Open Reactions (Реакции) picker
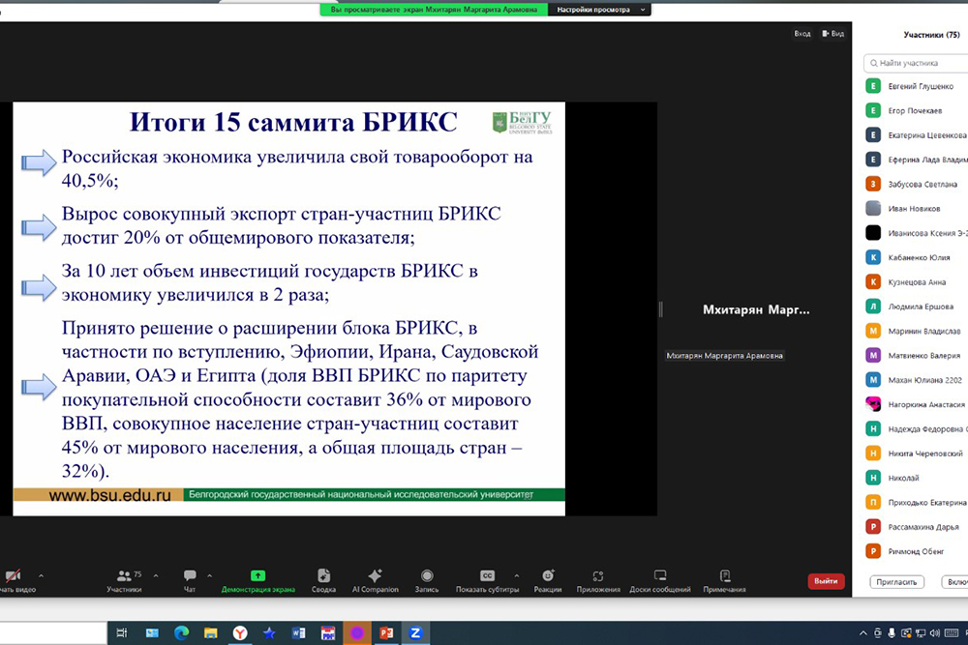Image resolution: width=968 pixels, height=645 pixels. tap(548, 576)
